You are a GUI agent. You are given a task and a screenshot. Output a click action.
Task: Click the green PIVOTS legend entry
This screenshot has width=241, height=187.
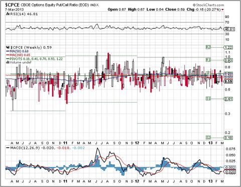[34, 59]
